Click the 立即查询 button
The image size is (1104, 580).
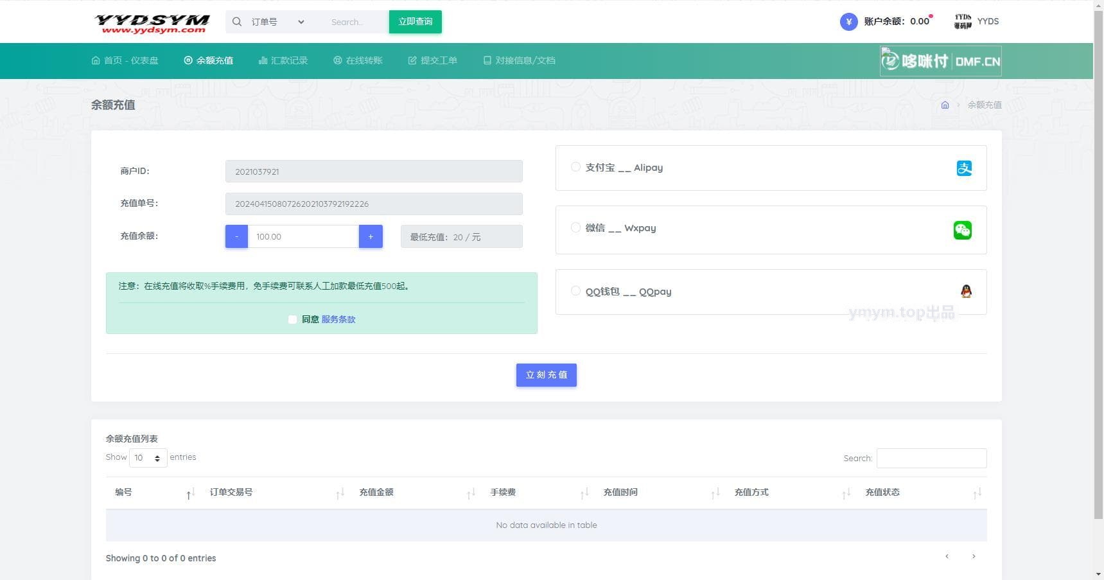[x=416, y=22]
